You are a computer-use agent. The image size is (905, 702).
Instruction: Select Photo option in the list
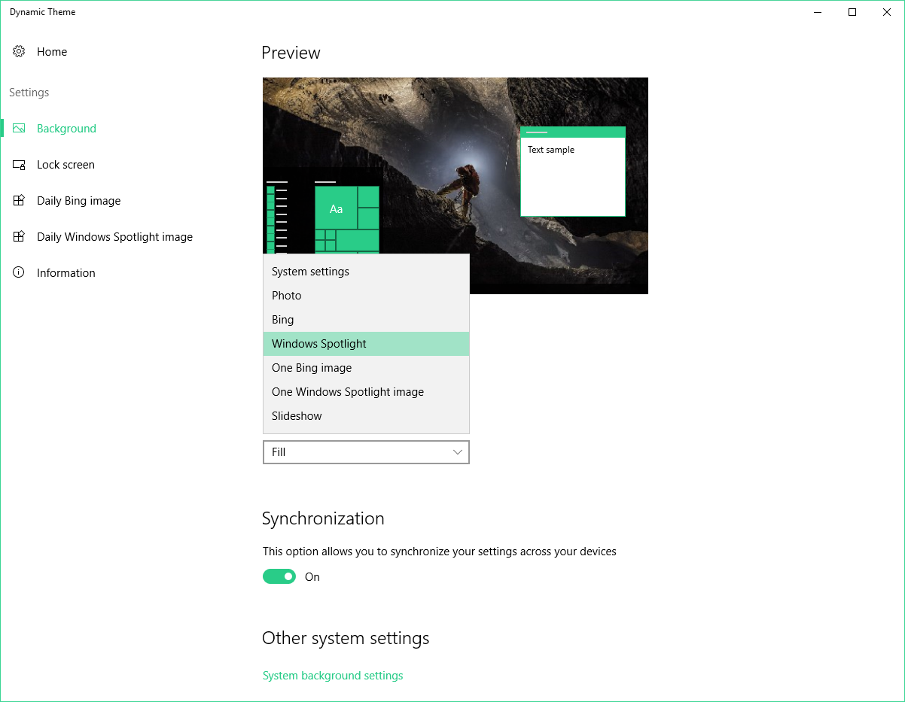(287, 296)
